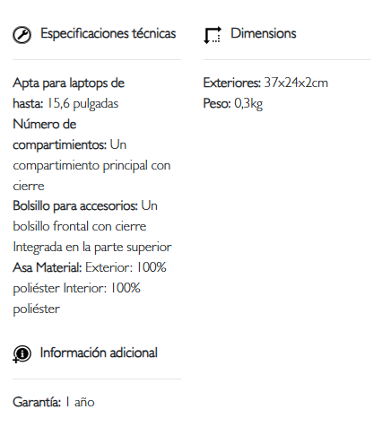
Task: Click the wrench icon beside Especificaciones técnicas
Action: (22, 35)
